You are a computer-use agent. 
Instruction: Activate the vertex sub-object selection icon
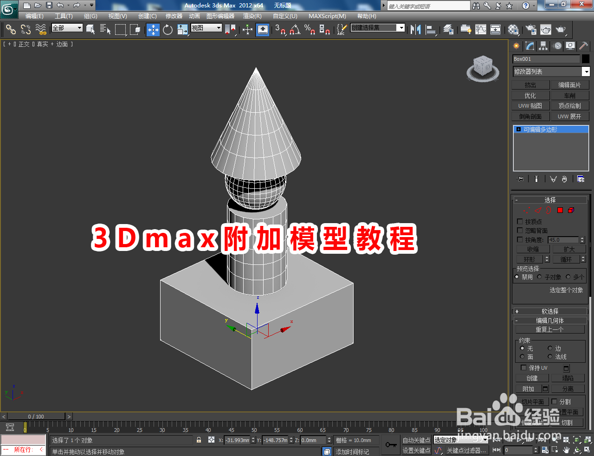(x=527, y=210)
